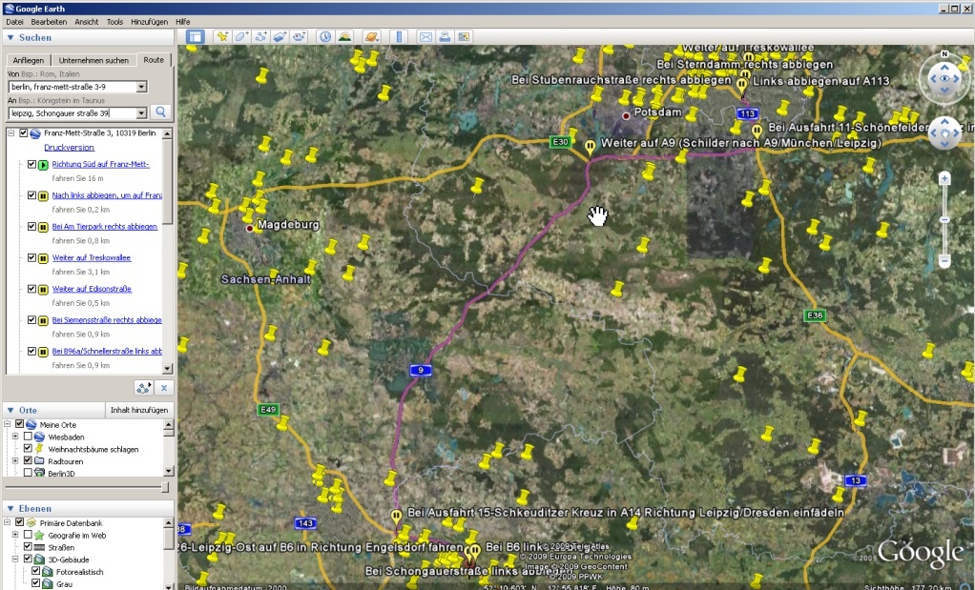Open the Tools menu
The width and height of the screenshot is (975, 590).
(x=114, y=22)
